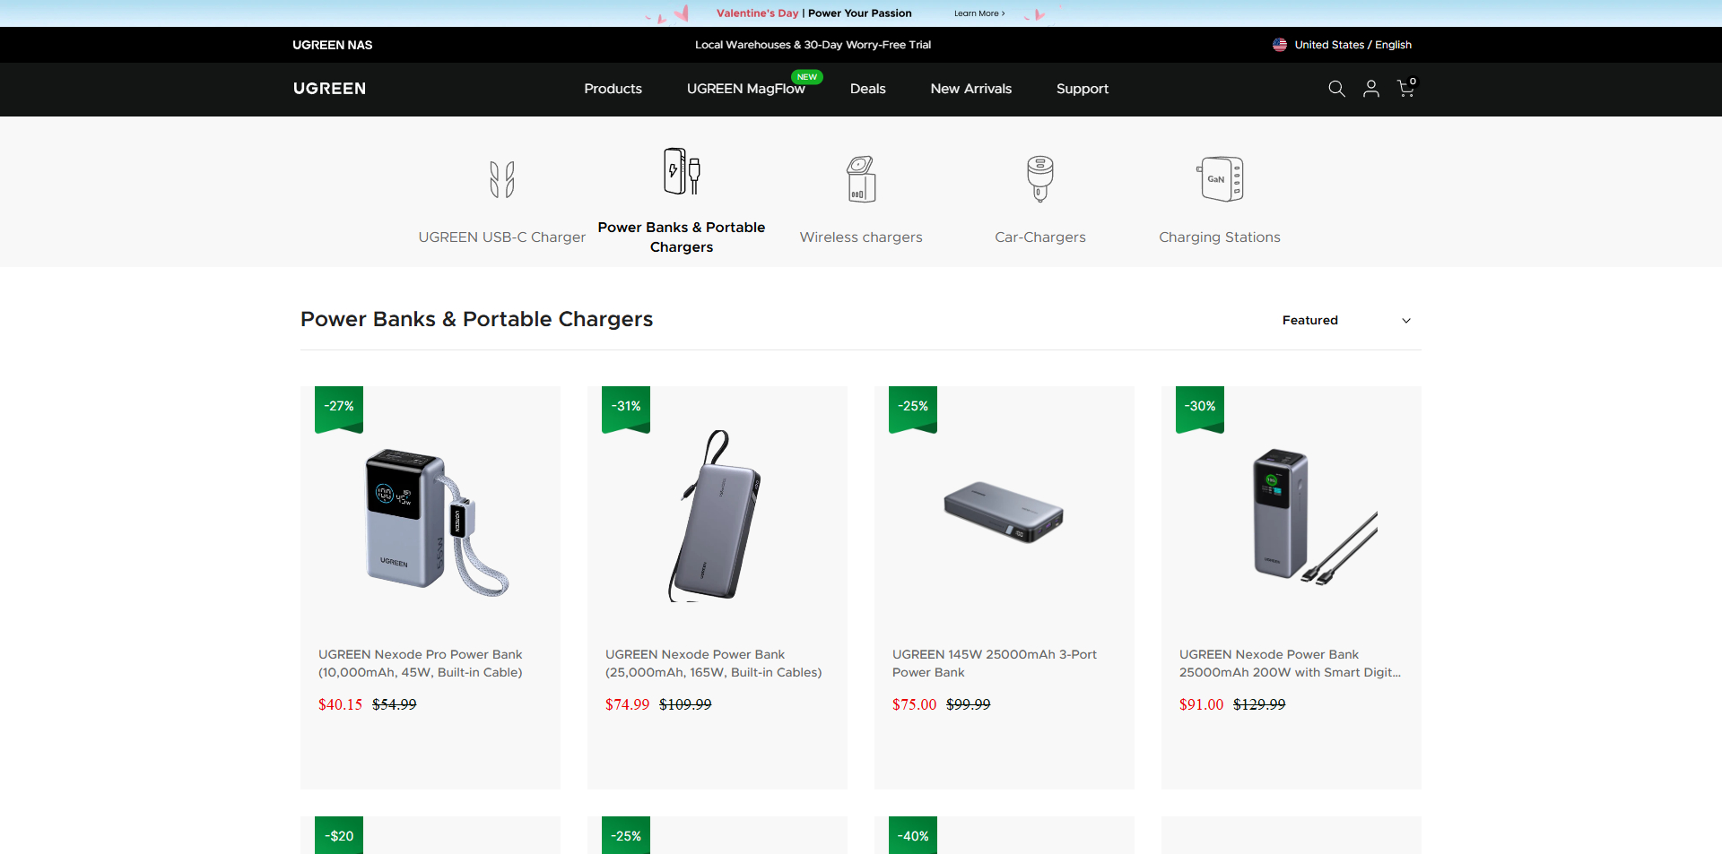The height and width of the screenshot is (854, 1722).
Task: Open the account login icon
Action: 1370,89
